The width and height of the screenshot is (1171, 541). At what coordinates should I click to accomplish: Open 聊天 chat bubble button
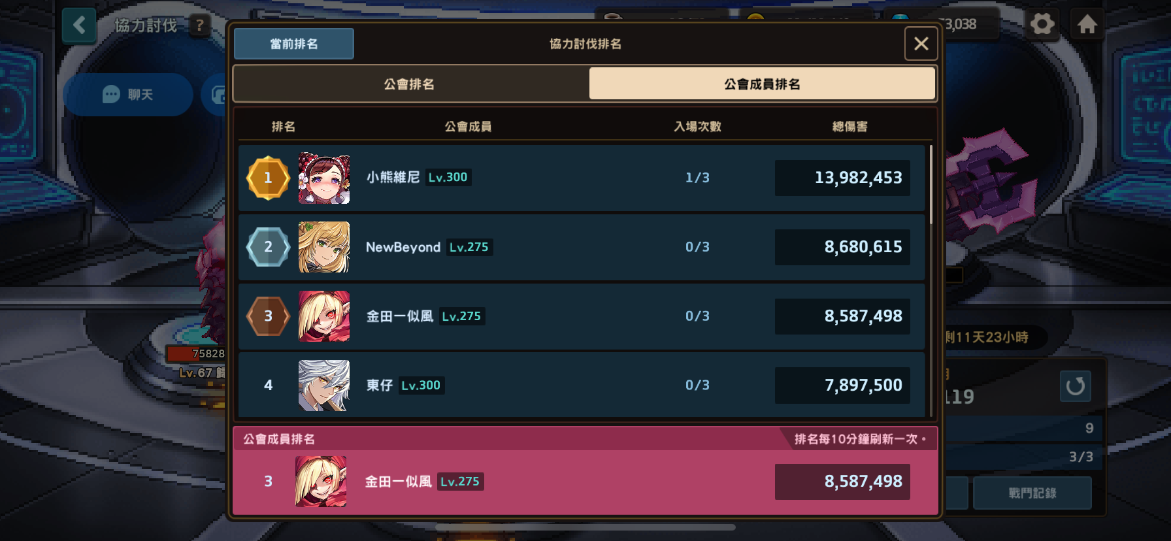(128, 95)
